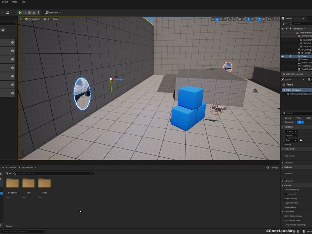Image resolution: width=312 pixels, height=234 pixels.
Task: Open the play options three-dot menu
Action: (38, 13)
